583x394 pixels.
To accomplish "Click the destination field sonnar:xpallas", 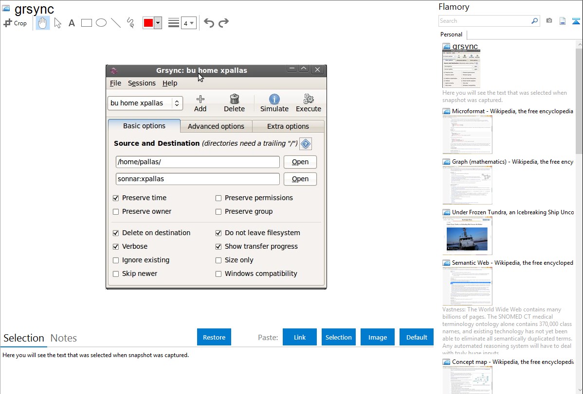I will pos(198,179).
